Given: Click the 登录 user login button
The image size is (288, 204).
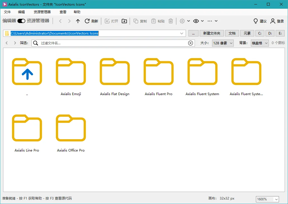Looking at the screenshot, I should (277, 21).
